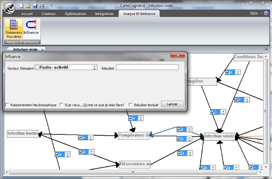Screen dimensions: 272x179
Task: Open a file via the folder icon
Action: click(28, 6)
